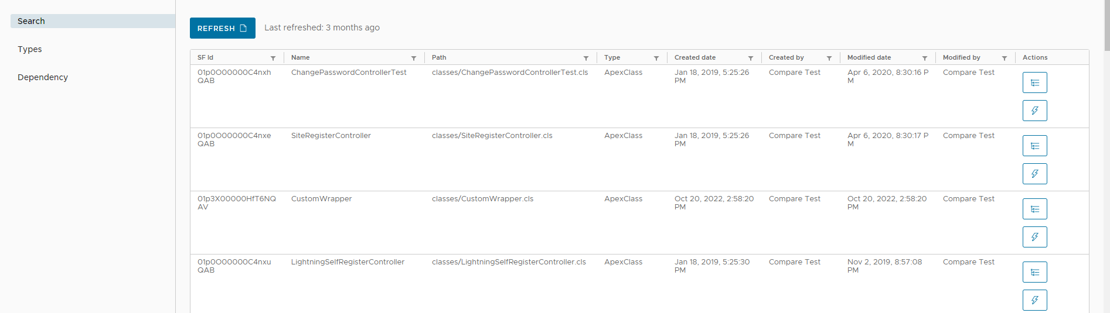
Task: Filter the Path column
Action: click(x=586, y=58)
